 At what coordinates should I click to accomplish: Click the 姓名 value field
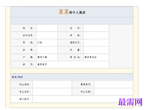(x=47, y=28)
